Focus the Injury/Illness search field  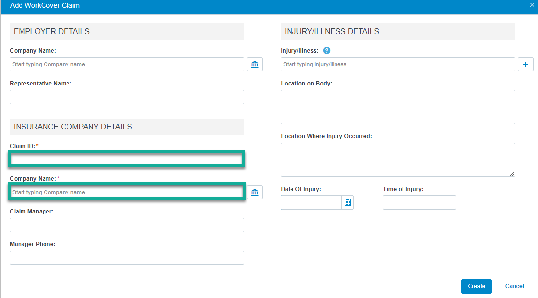[x=398, y=64]
